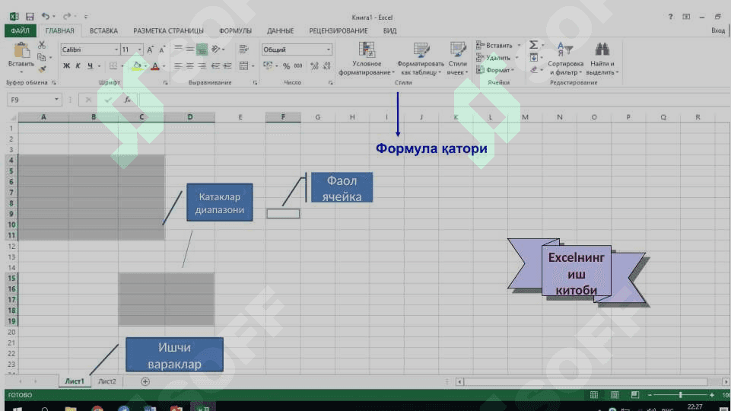
Task: Toggle align left in alignment group
Action: tap(178, 65)
